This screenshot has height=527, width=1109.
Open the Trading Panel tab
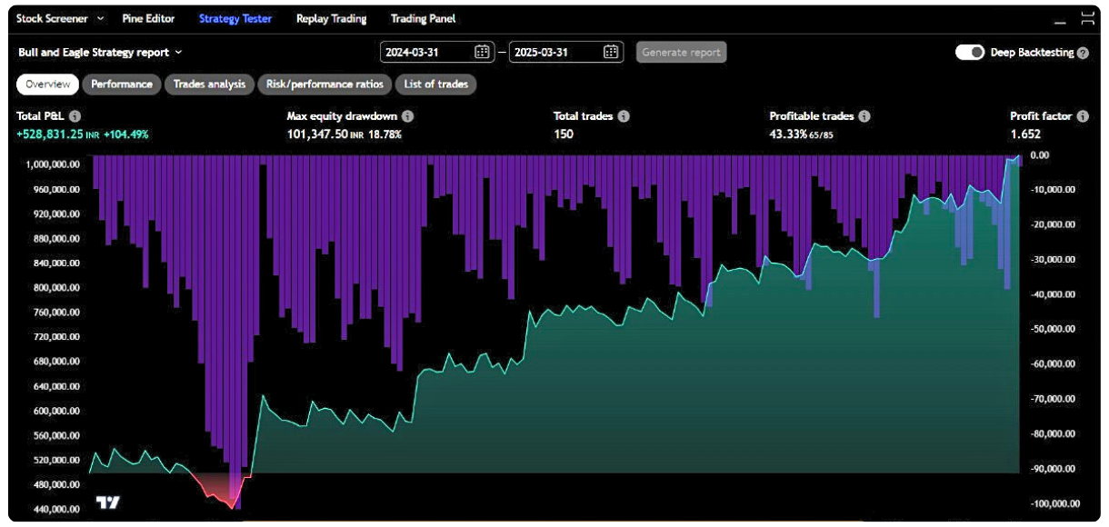click(424, 18)
